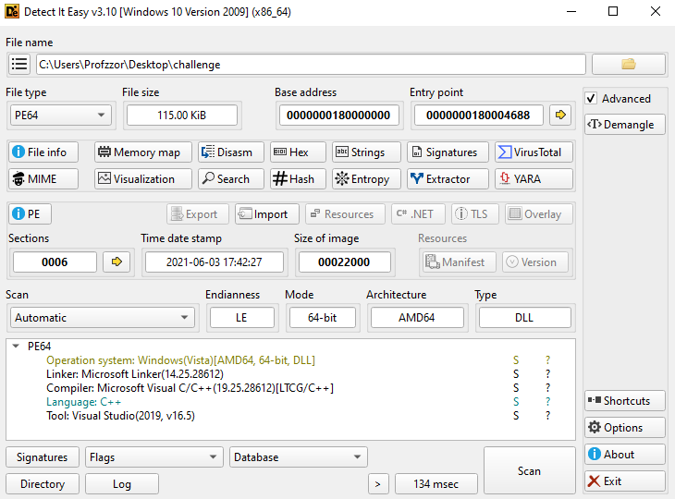The height and width of the screenshot is (499, 675).
Task: Open the recent files list icon
Action: (19, 65)
